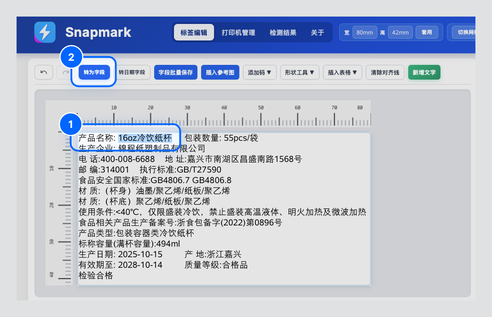The width and height of the screenshot is (492, 317).
Task: Switch to the 打印机管理 tab
Action: pyautogui.click(x=238, y=33)
